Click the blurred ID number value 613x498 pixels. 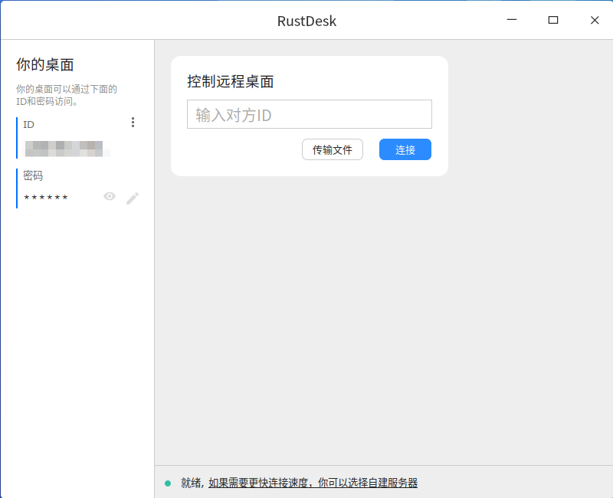[x=65, y=148]
